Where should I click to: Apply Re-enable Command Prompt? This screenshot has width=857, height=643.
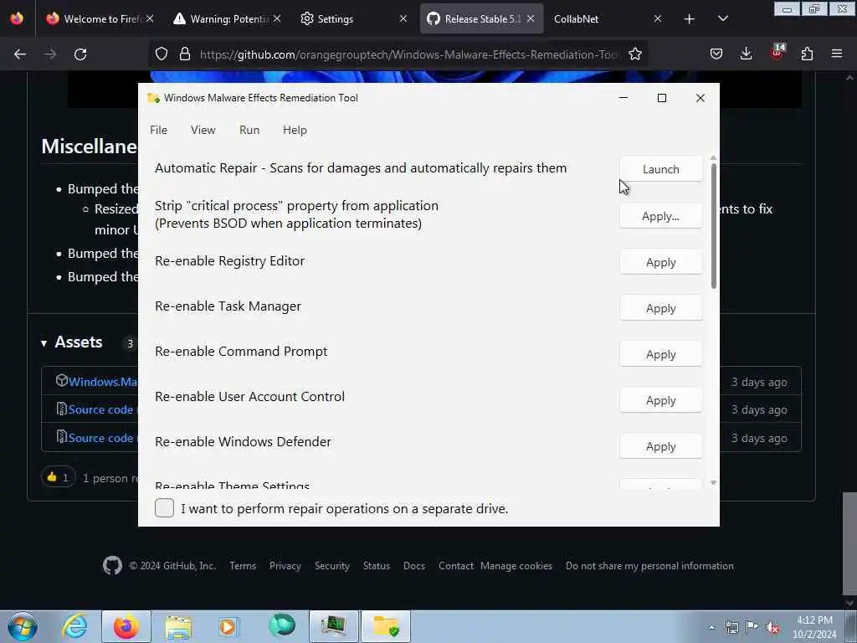(x=661, y=354)
